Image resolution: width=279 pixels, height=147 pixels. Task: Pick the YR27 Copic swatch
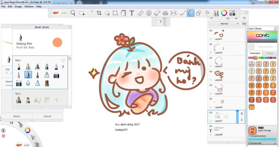coord(251,100)
